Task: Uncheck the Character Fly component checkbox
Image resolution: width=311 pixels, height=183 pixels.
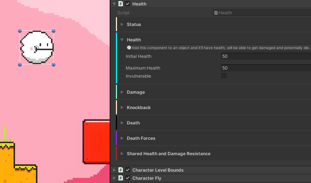Action: tap(128, 178)
